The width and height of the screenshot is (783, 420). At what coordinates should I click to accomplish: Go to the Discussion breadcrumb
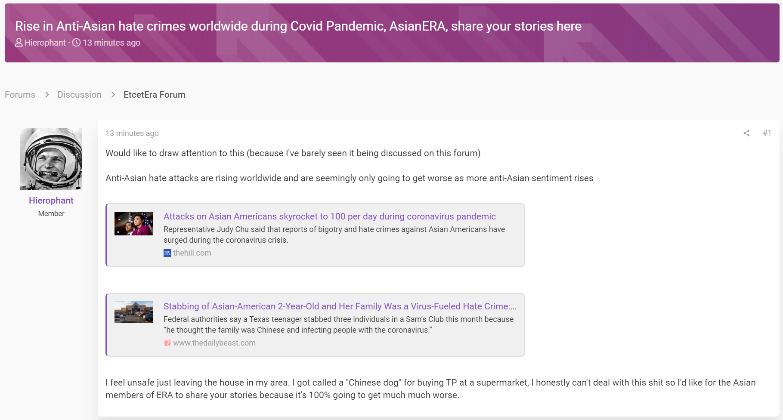point(80,95)
